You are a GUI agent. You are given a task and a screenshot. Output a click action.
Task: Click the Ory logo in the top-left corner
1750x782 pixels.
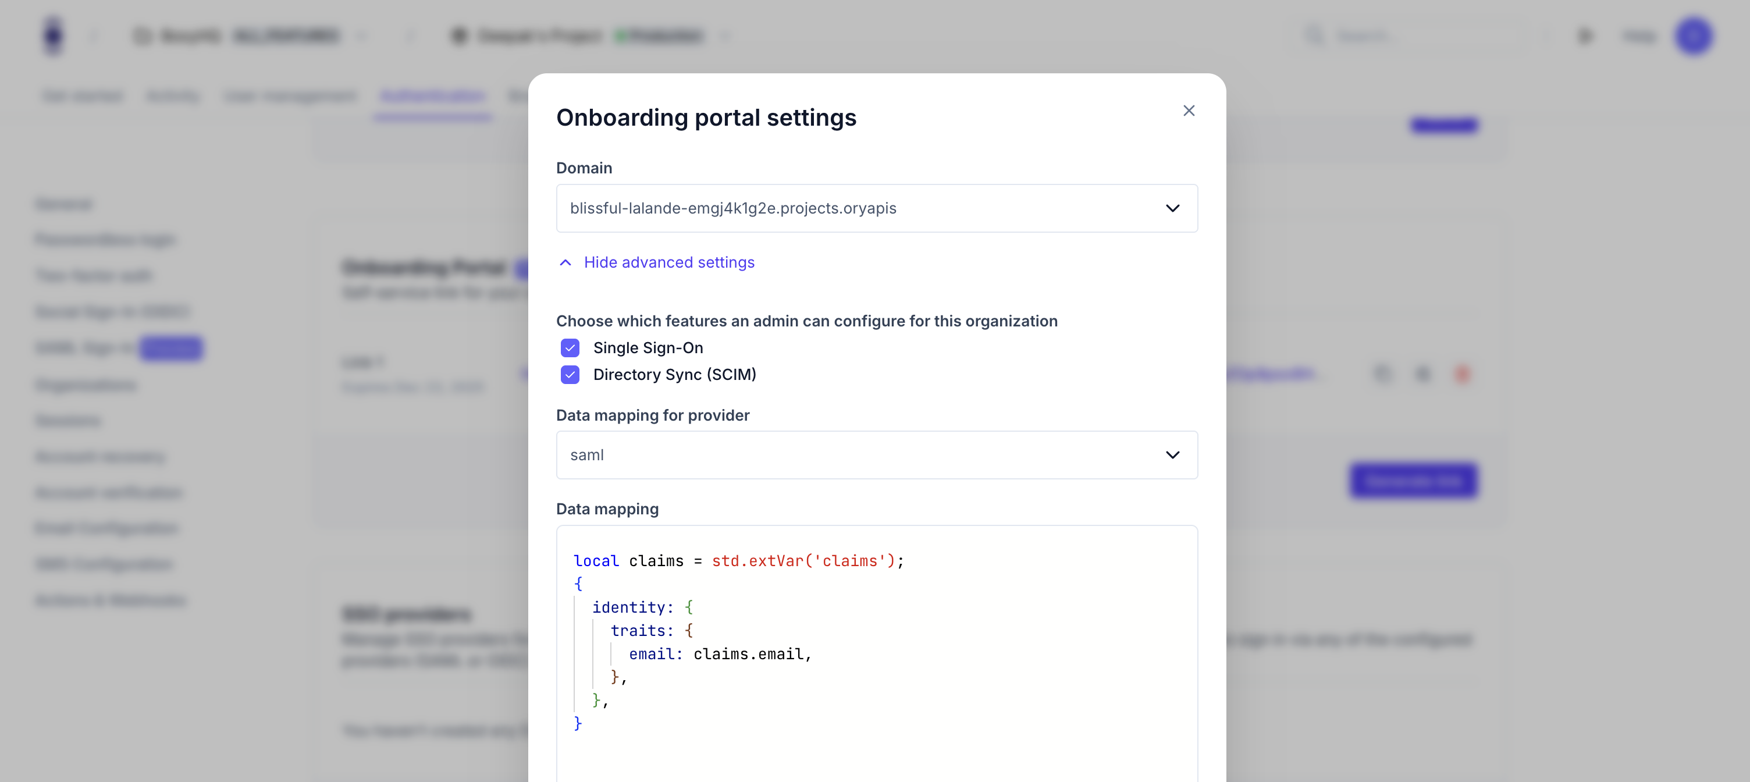pyautogui.click(x=54, y=35)
